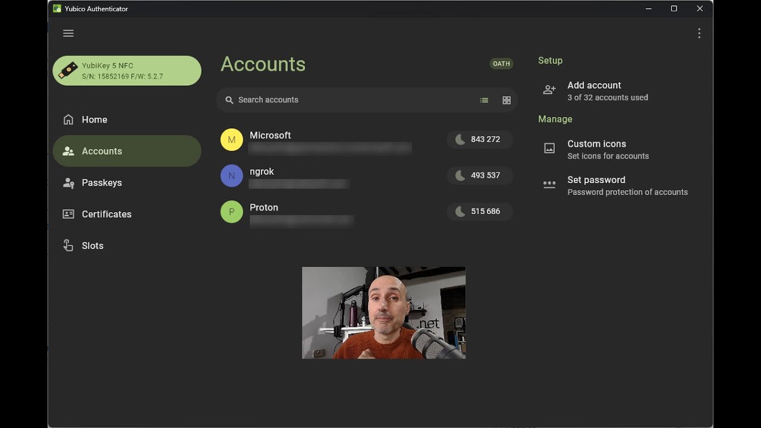Click the search magnifier icon
761x428 pixels.
coord(229,100)
